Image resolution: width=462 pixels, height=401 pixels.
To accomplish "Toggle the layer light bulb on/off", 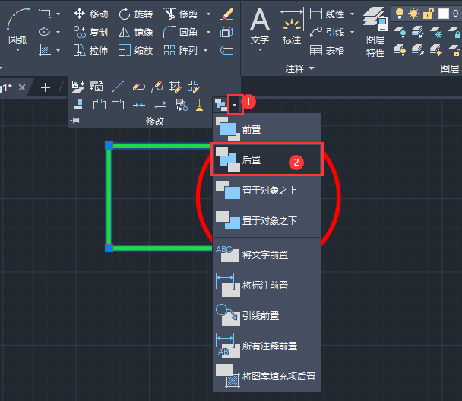I will tap(399, 14).
